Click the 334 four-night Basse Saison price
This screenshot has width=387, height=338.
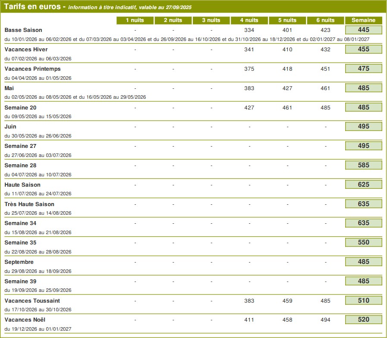pyautogui.click(x=249, y=30)
